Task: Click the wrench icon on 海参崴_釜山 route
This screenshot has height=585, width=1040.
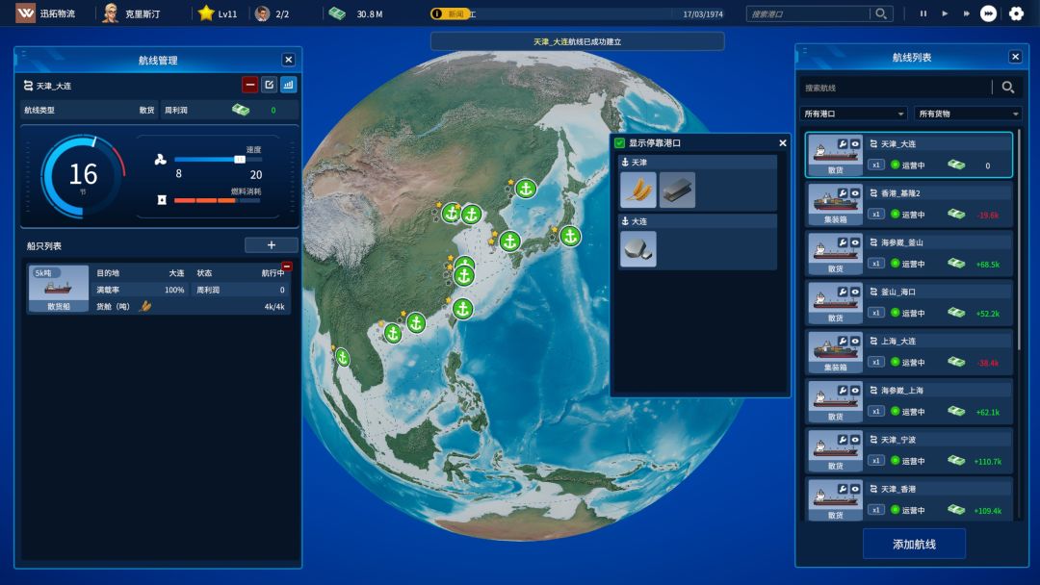Action: click(843, 242)
